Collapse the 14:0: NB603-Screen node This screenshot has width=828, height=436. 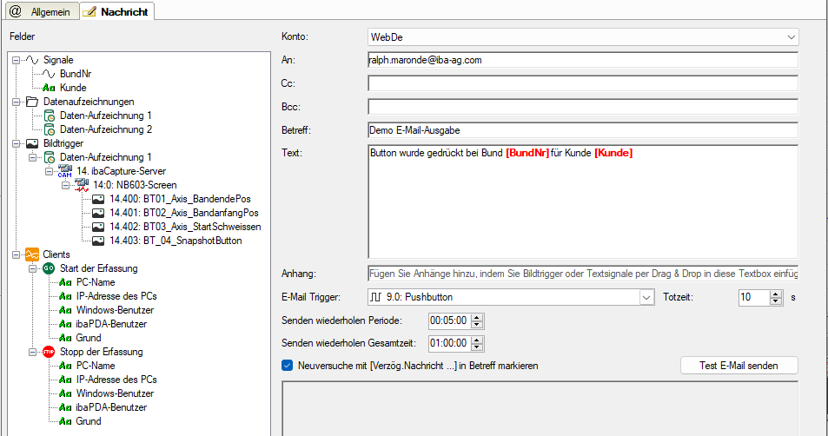coord(65,185)
